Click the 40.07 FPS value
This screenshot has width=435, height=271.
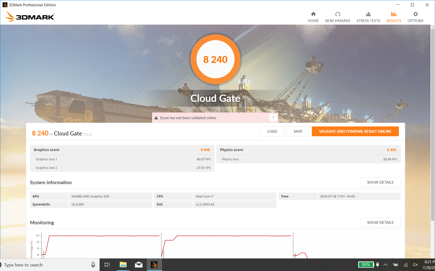coord(204,159)
